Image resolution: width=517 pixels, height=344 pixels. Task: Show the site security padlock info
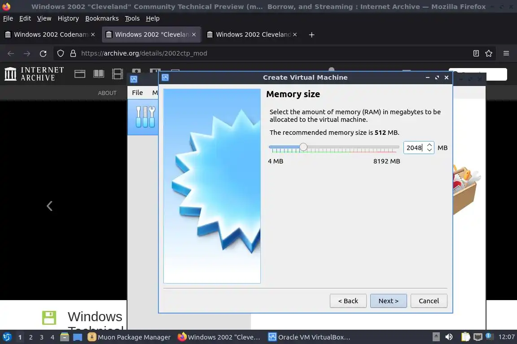[73, 53]
